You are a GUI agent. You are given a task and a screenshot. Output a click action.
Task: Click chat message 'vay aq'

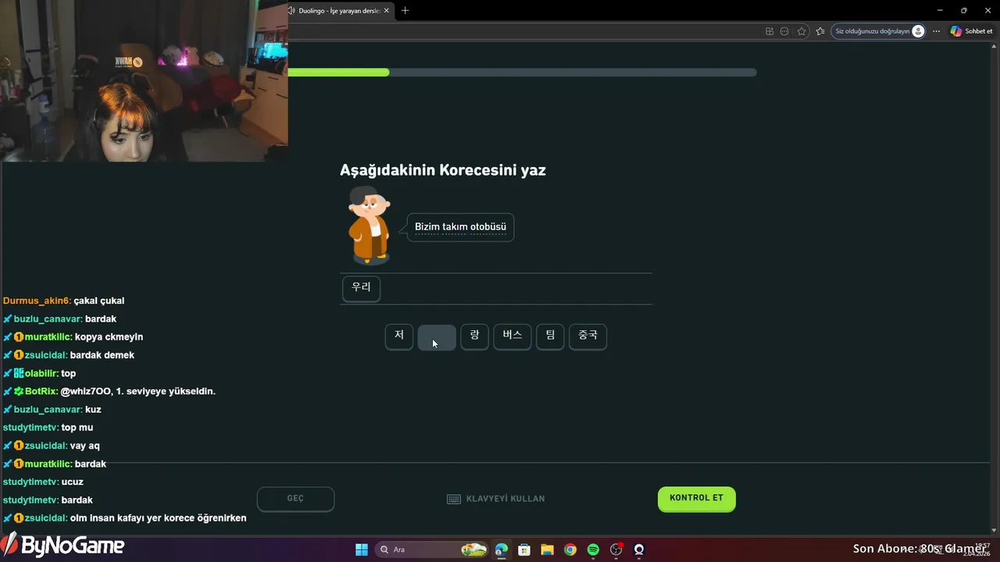(85, 446)
